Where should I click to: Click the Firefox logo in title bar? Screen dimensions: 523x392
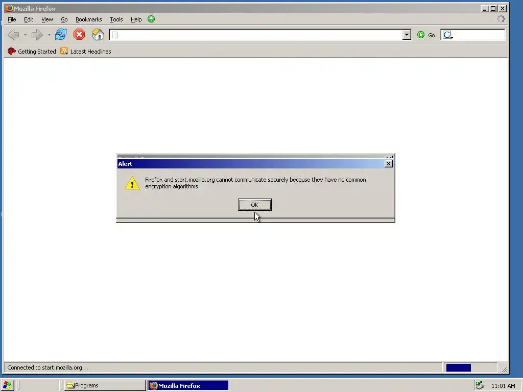(x=9, y=8)
